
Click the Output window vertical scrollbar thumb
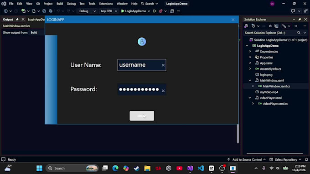tap(238, 134)
